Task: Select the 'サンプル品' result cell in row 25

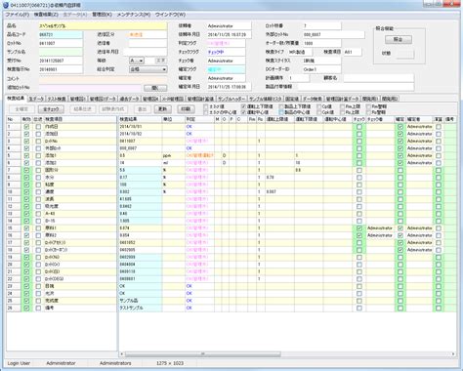Action: (x=141, y=301)
